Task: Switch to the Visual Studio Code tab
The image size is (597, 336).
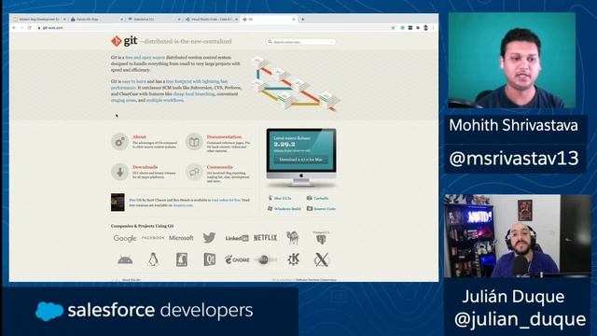Action: [211, 19]
